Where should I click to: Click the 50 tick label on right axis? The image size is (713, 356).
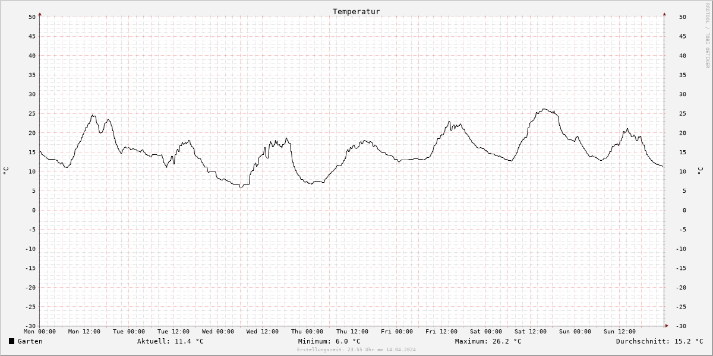[x=683, y=17]
